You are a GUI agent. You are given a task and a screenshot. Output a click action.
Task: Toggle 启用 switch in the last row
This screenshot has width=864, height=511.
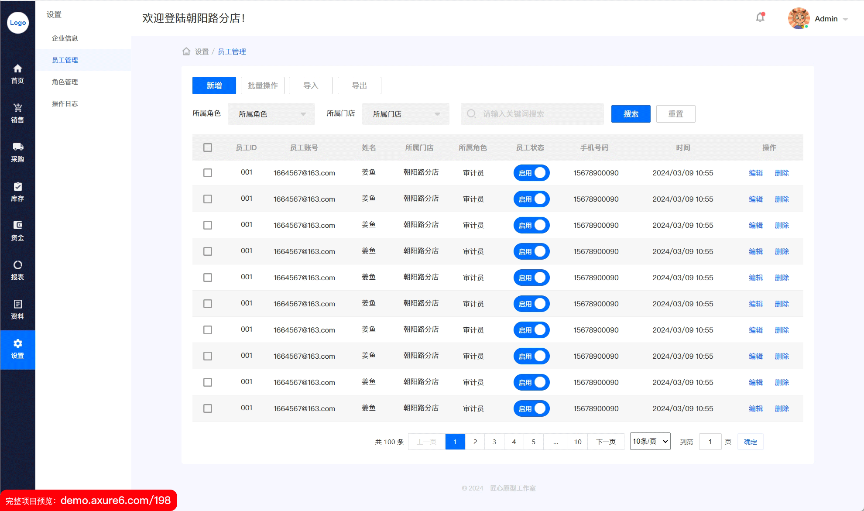tap(531, 408)
